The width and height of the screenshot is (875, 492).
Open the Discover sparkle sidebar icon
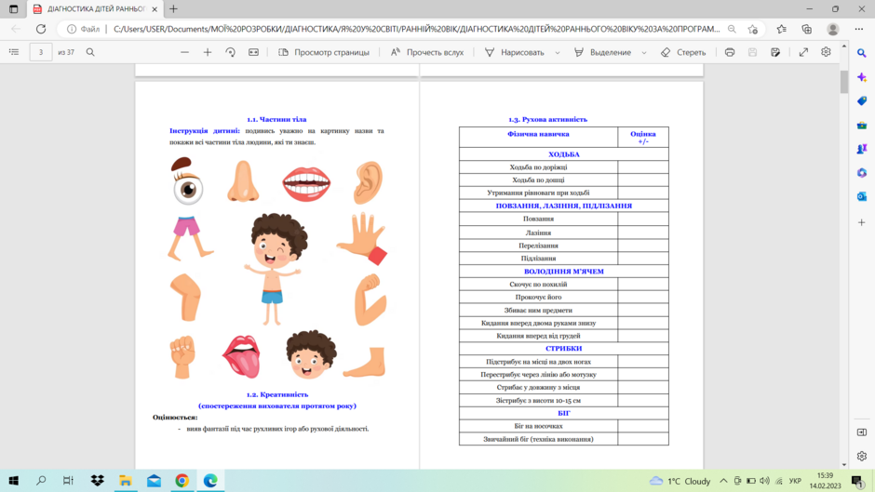[862, 77]
